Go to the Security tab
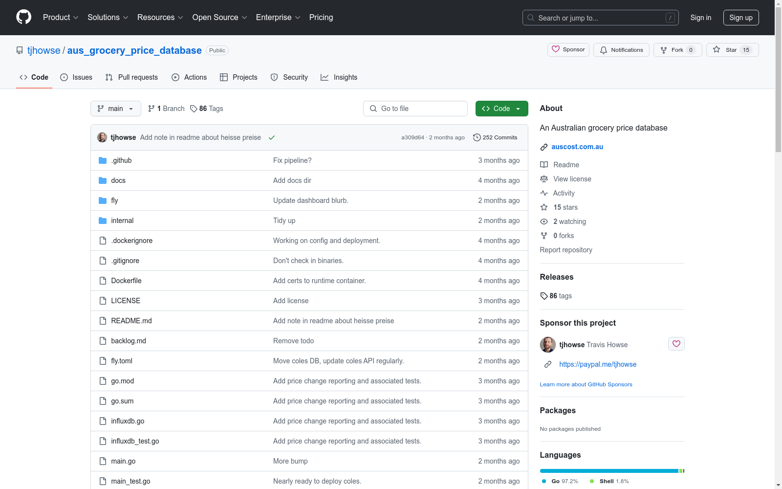Viewport: 782px width, 489px height. [289, 77]
